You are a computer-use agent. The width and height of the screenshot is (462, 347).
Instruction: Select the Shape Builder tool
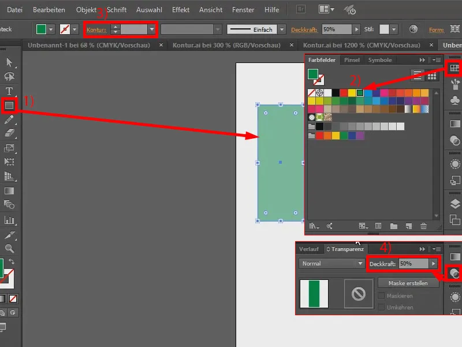(9, 205)
